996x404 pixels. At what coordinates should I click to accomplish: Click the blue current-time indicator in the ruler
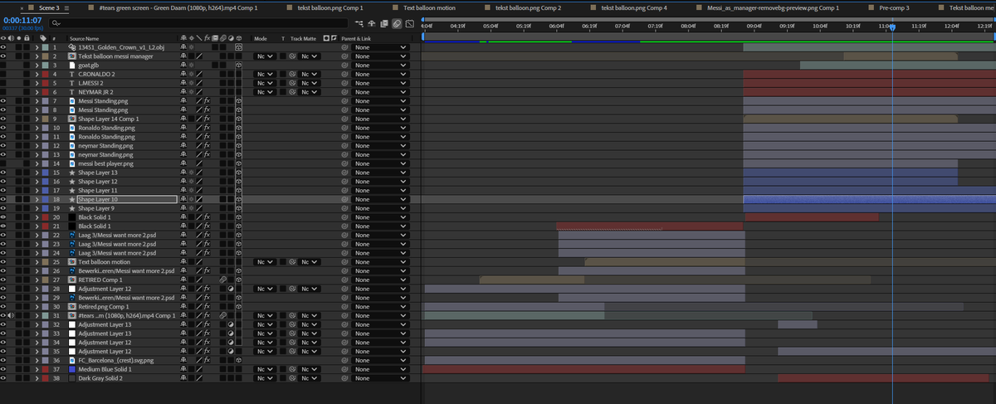click(892, 27)
